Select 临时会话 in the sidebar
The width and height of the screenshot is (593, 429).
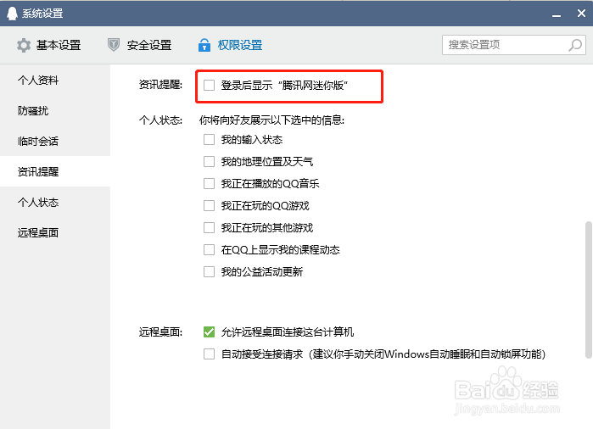pos(55,141)
